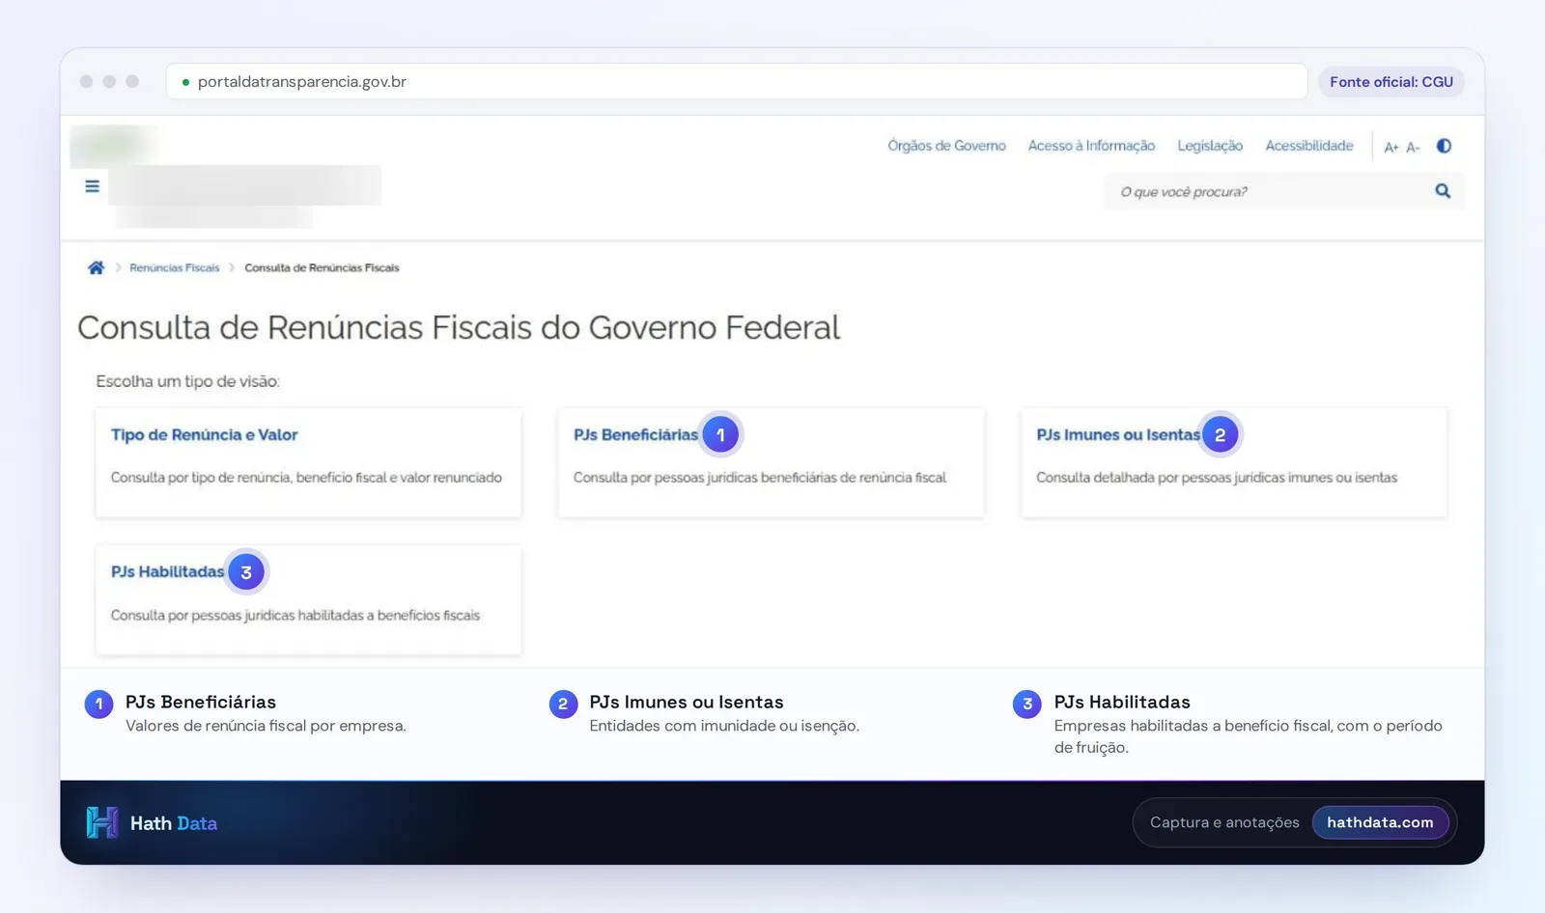Click 'Entidades com imunidade ou isenção' caption
The width and height of the screenshot is (1545, 913).
724,726
